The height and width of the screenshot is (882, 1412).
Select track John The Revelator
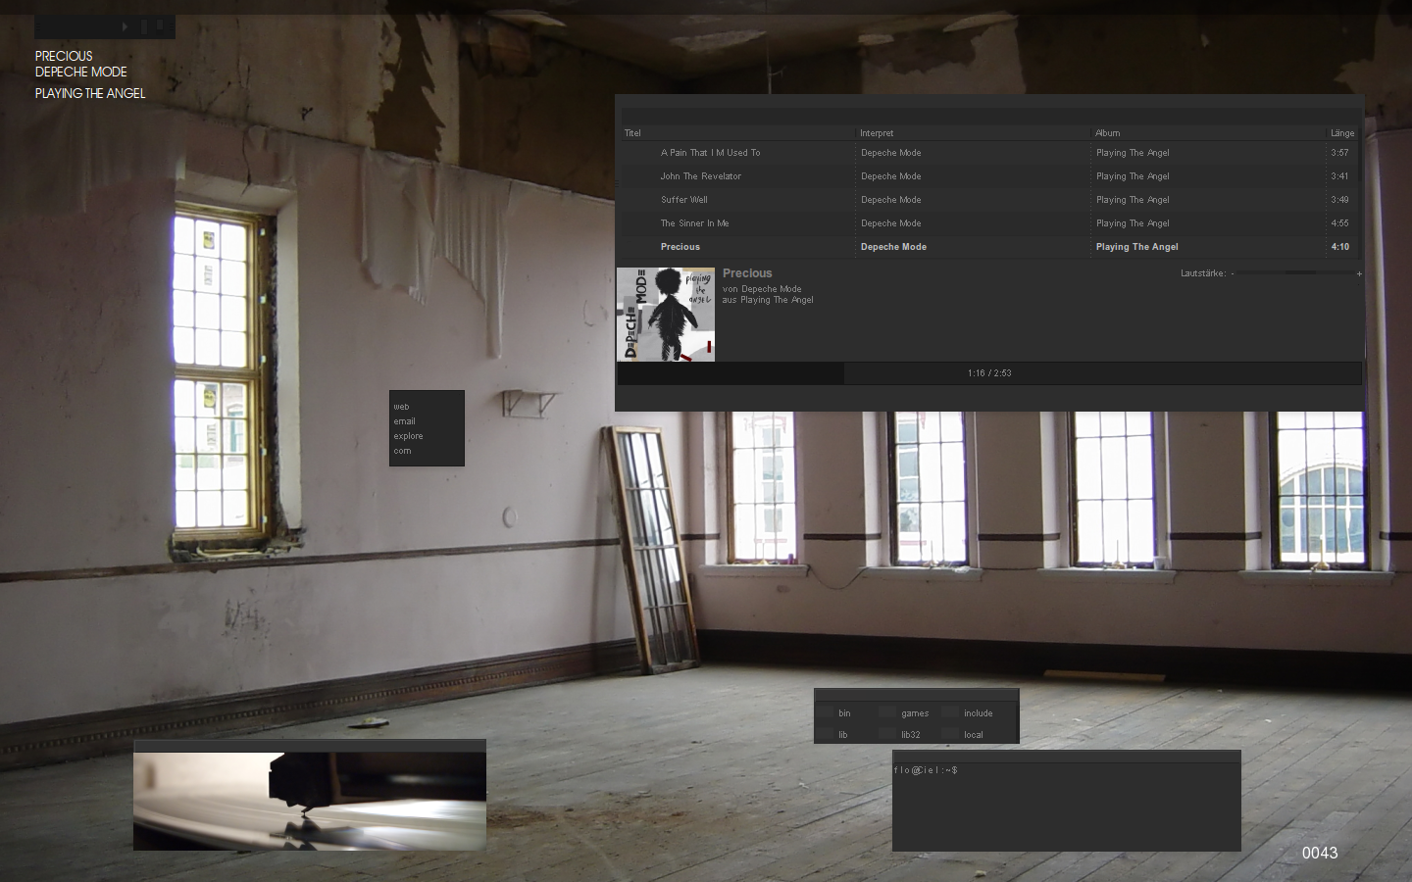[700, 176]
